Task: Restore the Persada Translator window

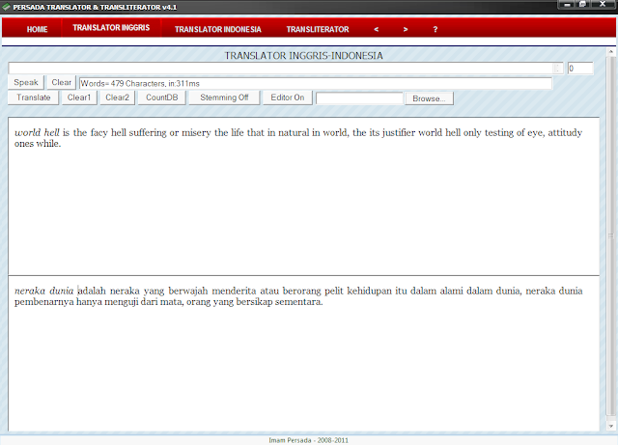Action: click(583, 4)
